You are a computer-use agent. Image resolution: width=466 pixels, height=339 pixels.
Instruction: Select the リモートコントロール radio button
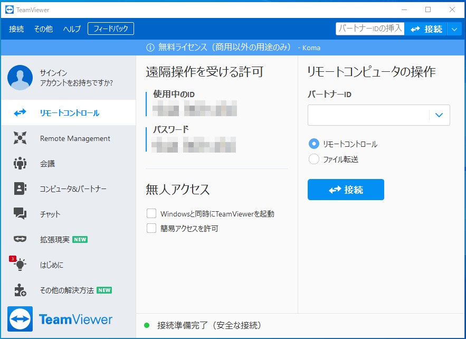[314, 144]
